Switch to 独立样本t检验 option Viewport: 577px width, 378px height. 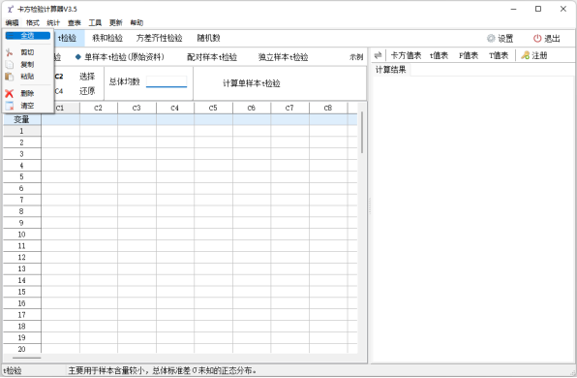(283, 57)
